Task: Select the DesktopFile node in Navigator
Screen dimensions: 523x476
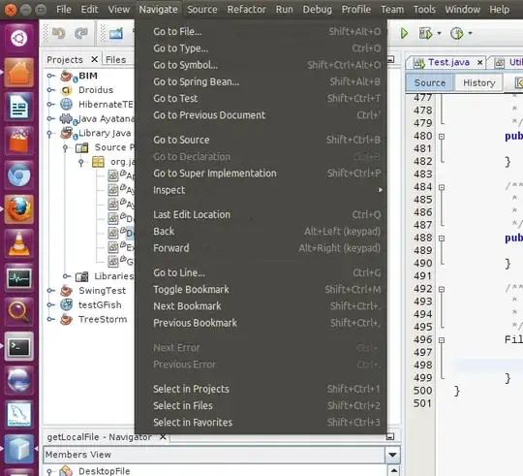Action: point(104,471)
